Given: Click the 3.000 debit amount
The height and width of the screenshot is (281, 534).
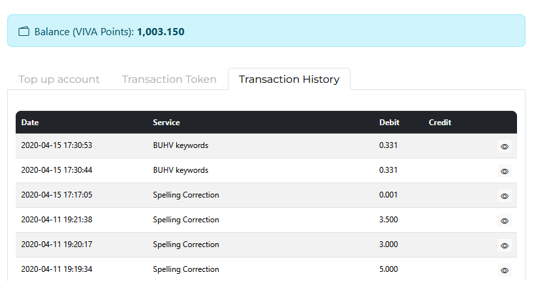Looking at the screenshot, I should pyautogui.click(x=388, y=244).
